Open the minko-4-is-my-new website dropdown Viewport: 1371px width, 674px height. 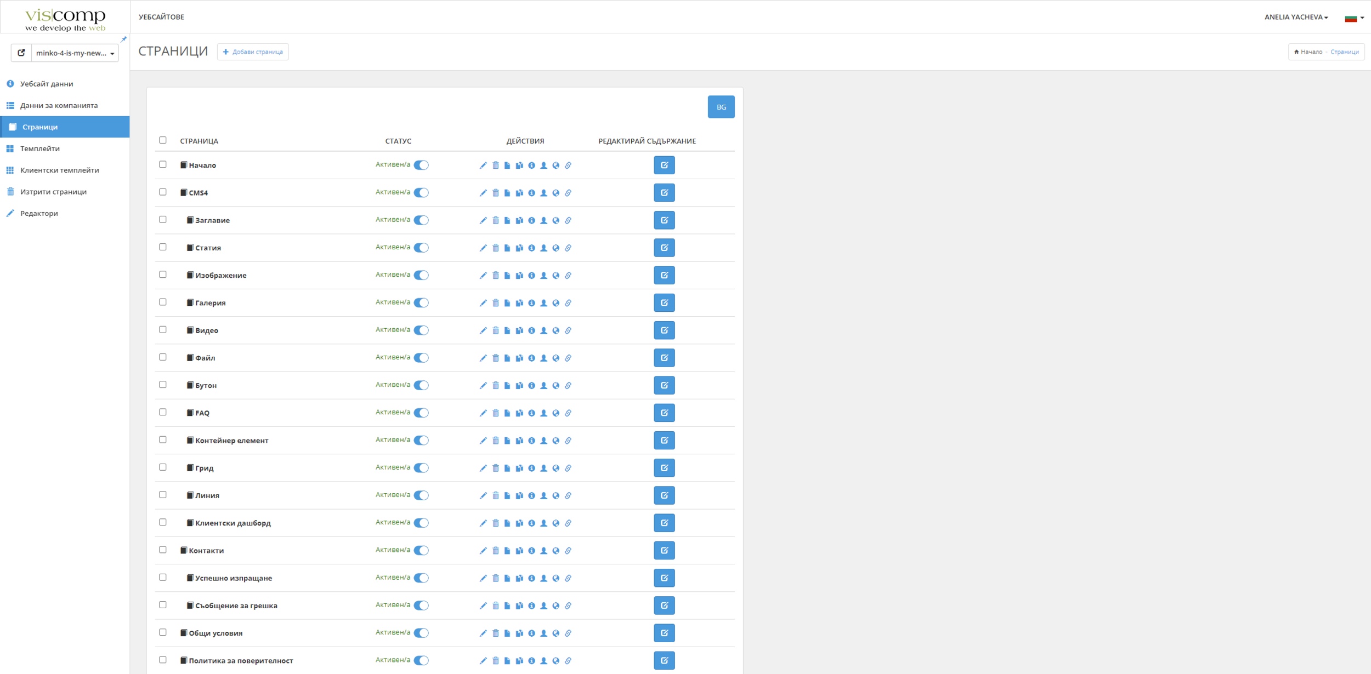(75, 53)
